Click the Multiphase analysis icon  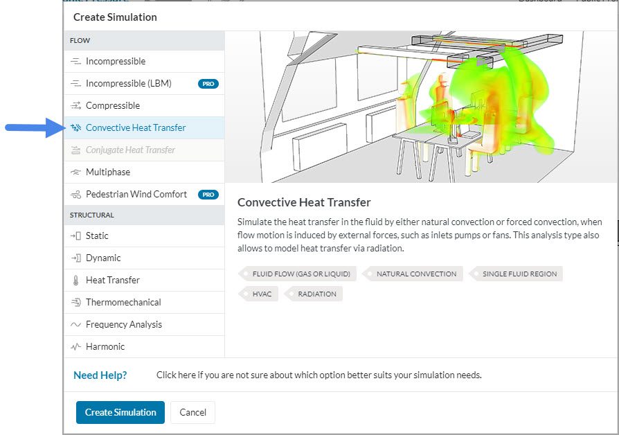pyautogui.click(x=75, y=172)
